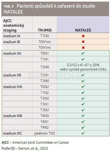The height and width of the screenshot is (152, 111).
Task: Click the green checkmark for T0N2
Action: click(x=83, y=87)
